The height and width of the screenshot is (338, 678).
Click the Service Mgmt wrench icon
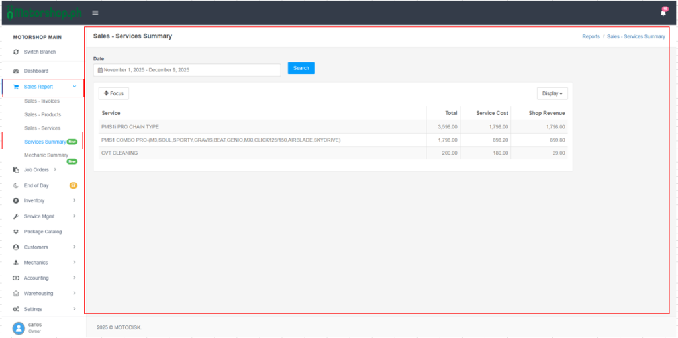[16, 216]
